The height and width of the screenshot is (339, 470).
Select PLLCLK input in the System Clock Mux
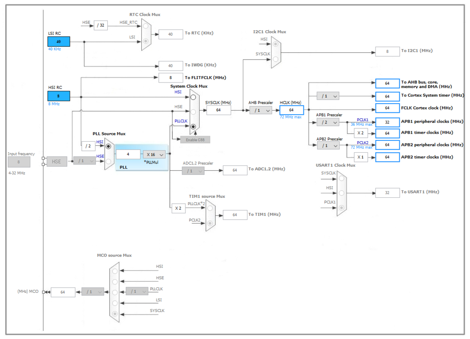(193, 128)
